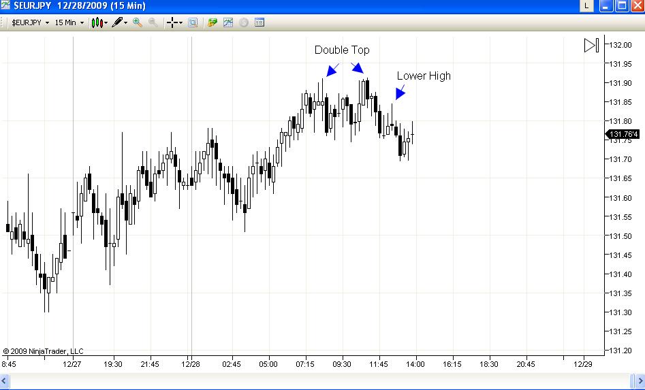Viewport: 645px width, 390px height.
Task: Click the 131.90 price axis label
Action: coord(620,83)
